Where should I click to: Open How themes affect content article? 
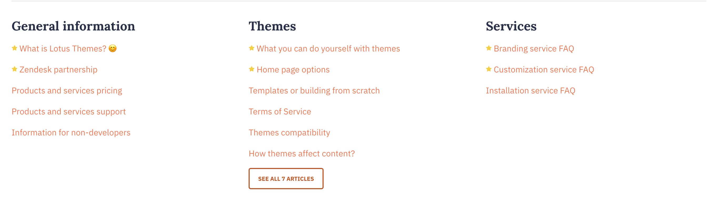pyautogui.click(x=301, y=154)
